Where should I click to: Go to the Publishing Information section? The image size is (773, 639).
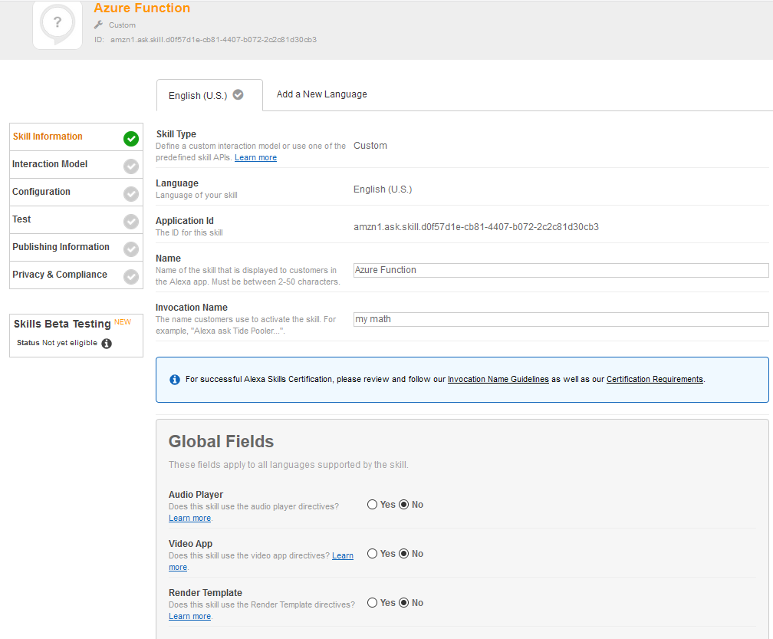pos(77,248)
